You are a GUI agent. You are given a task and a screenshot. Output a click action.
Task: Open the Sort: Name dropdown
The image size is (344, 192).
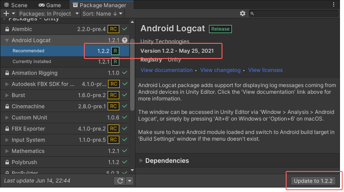(x=103, y=13)
